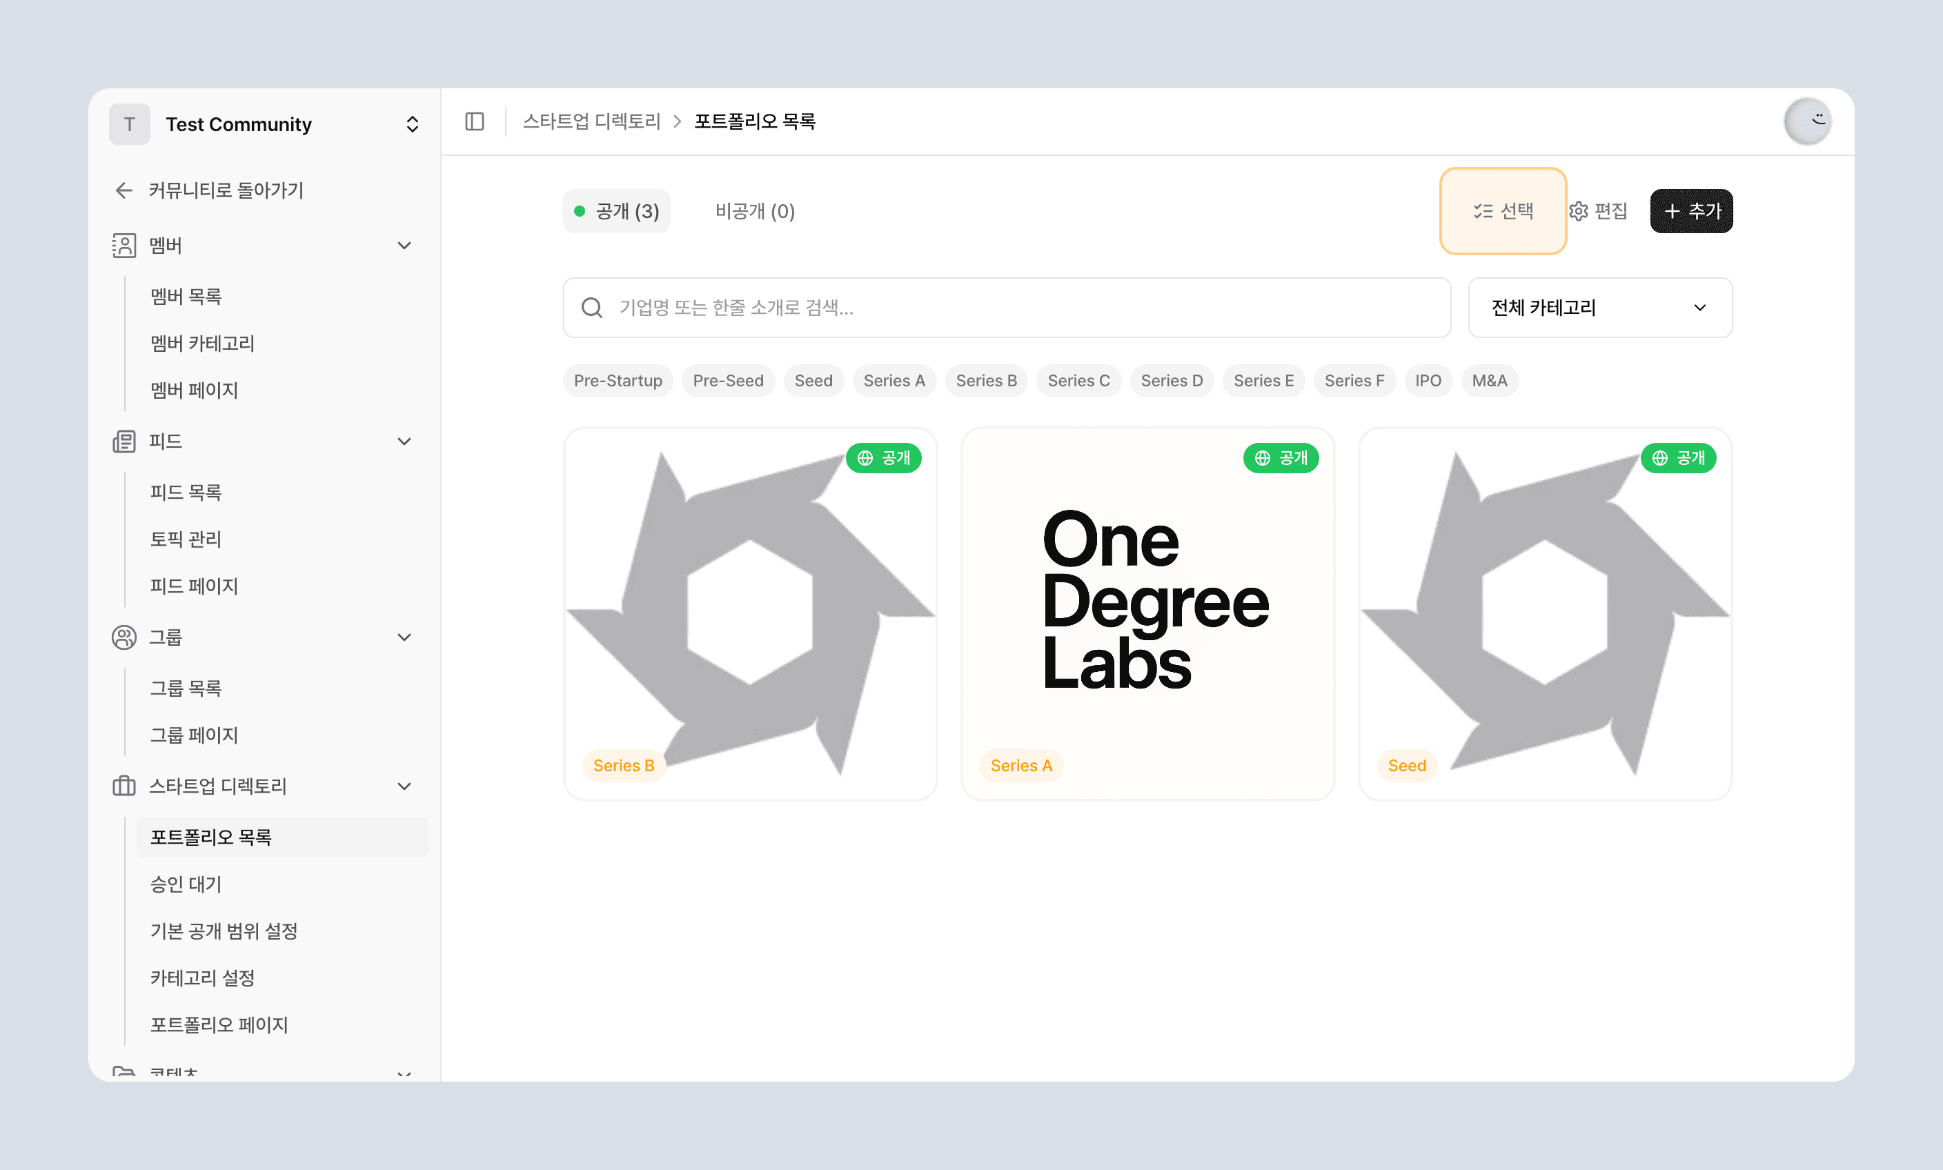The height and width of the screenshot is (1170, 1943).
Task: Open 피드 목록 in sidebar
Action: point(186,493)
